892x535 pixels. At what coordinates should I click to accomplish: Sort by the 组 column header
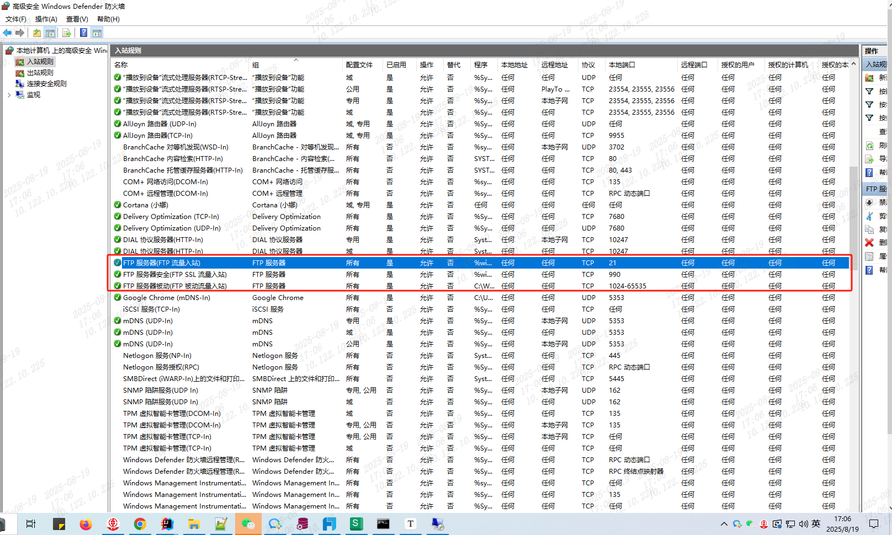pyautogui.click(x=256, y=65)
